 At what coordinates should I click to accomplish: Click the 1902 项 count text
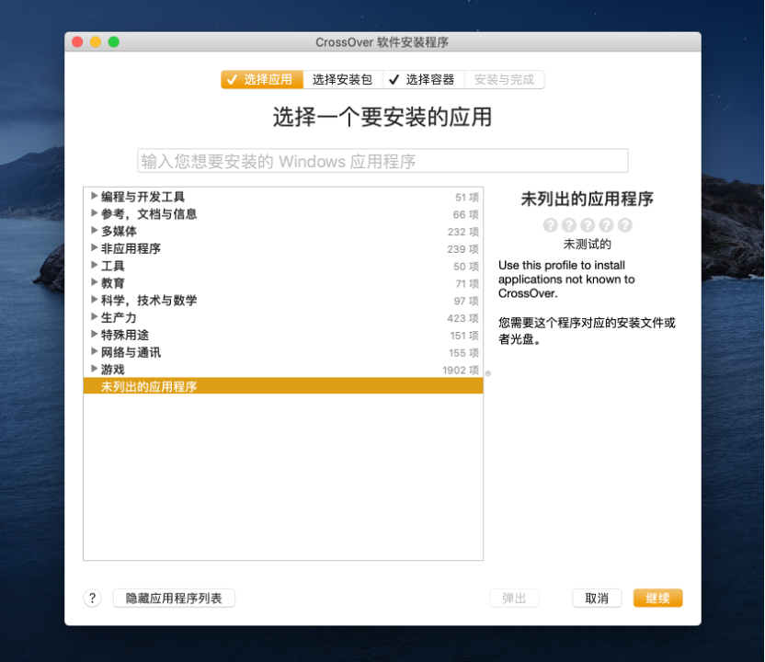(461, 370)
